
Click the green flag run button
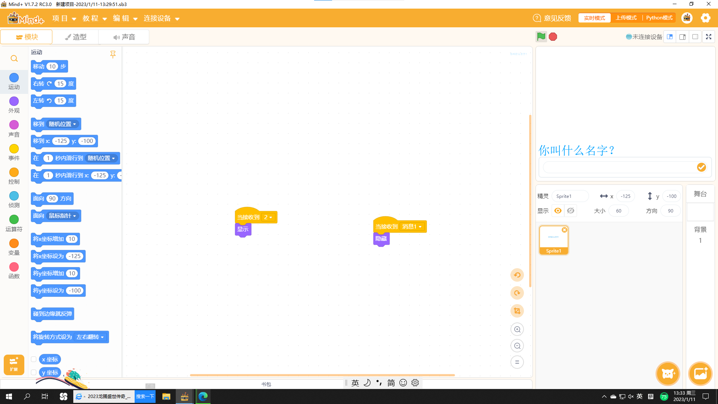click(x=541, y=37)
